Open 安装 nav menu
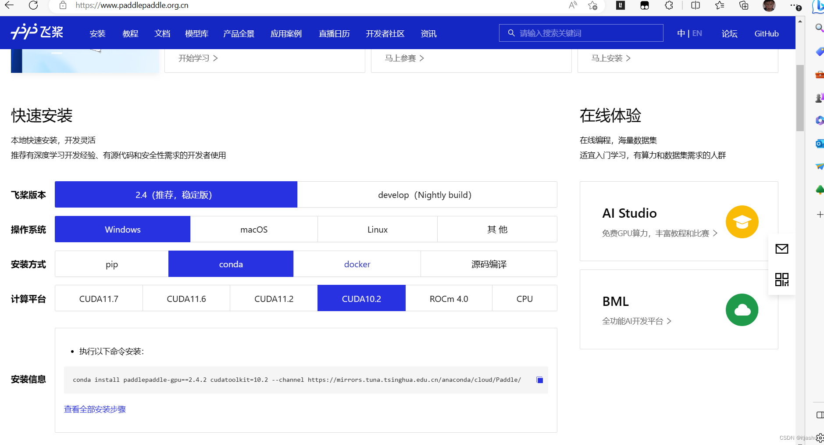The height and width of the screenshot is (445, 824). [97, 33]
